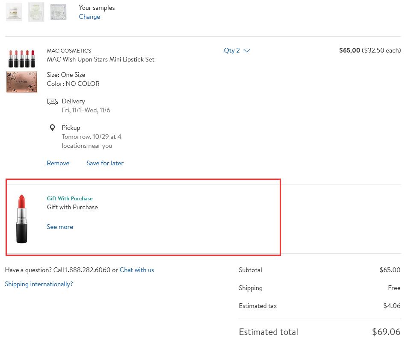Click the $65.00 item price
Viewport: 405px width, 343px height.
[x=349, y=50]
